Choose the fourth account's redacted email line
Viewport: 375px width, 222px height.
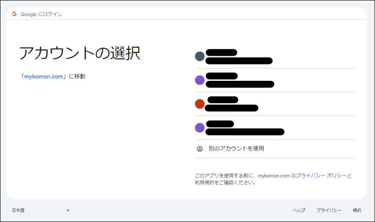point(245,132)
